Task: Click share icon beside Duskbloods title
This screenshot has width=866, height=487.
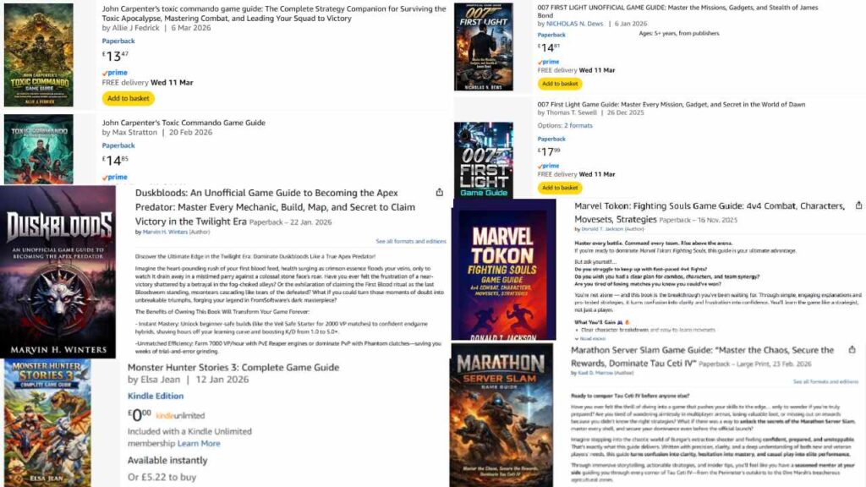Action: coord(439,192)
